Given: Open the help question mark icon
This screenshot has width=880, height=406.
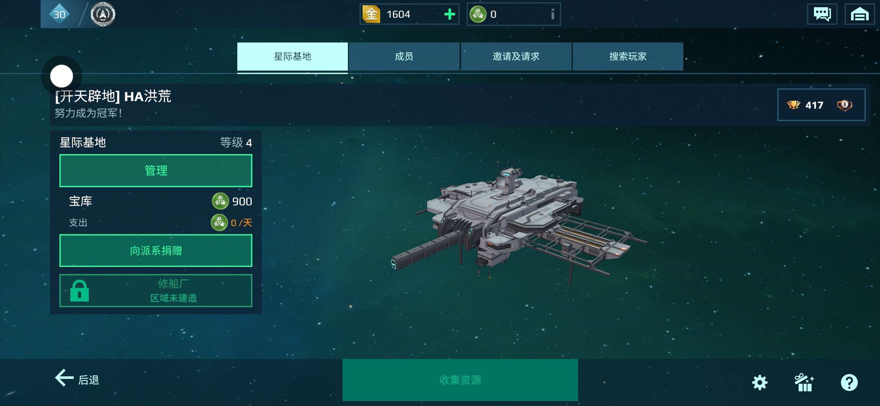Looking at the screenshot, I should pyautogui.click(x=849, y=382).
